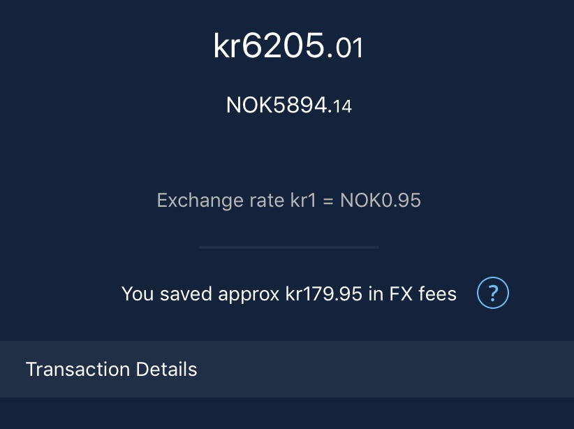Tap the kr6205.01 main amount

[x=288, y=47]
